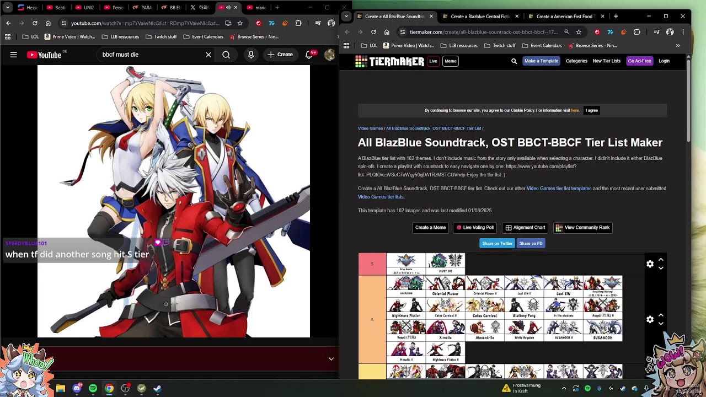
Task: Reload the YouTube page
Action: tap(35, 23)
